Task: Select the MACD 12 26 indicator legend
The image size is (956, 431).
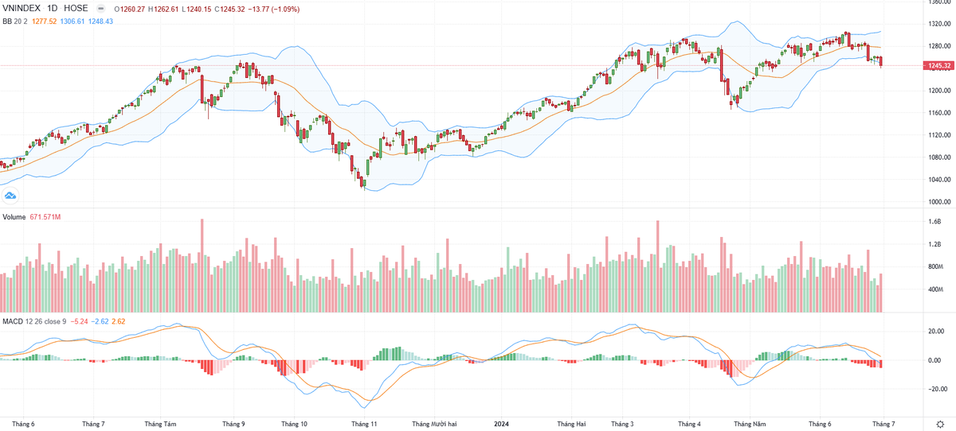Action: 23,320
